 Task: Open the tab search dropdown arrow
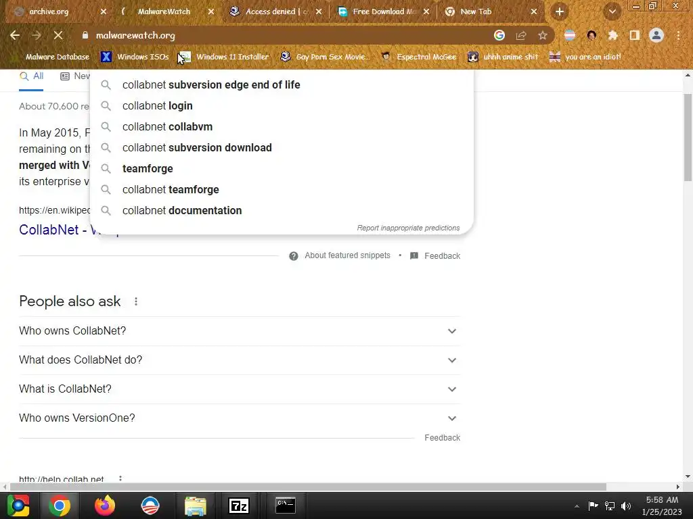click(612, 11)
